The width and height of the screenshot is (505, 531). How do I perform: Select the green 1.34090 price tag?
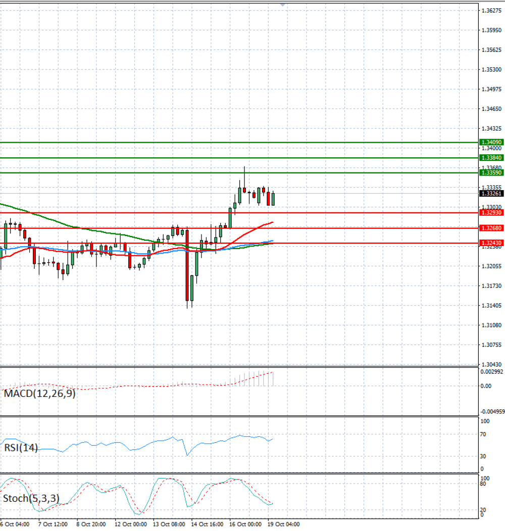click(x=491, y=142)
